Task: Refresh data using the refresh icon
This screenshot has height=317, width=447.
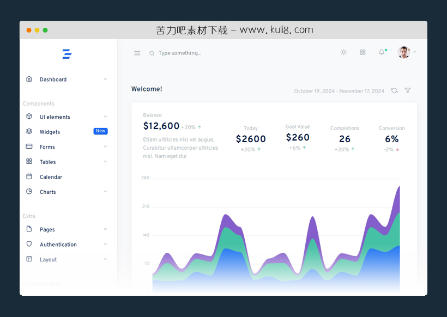Action: 394,91
